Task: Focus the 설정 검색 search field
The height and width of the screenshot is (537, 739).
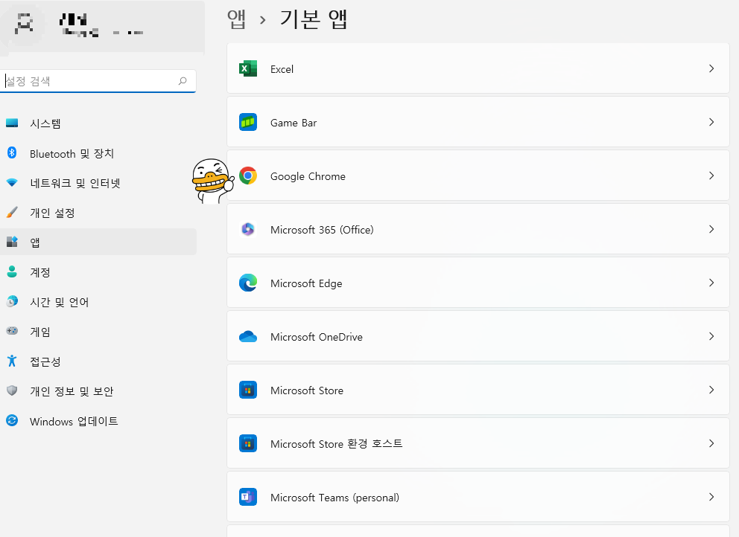Action: pyautogui.click(x=98, y=81)
